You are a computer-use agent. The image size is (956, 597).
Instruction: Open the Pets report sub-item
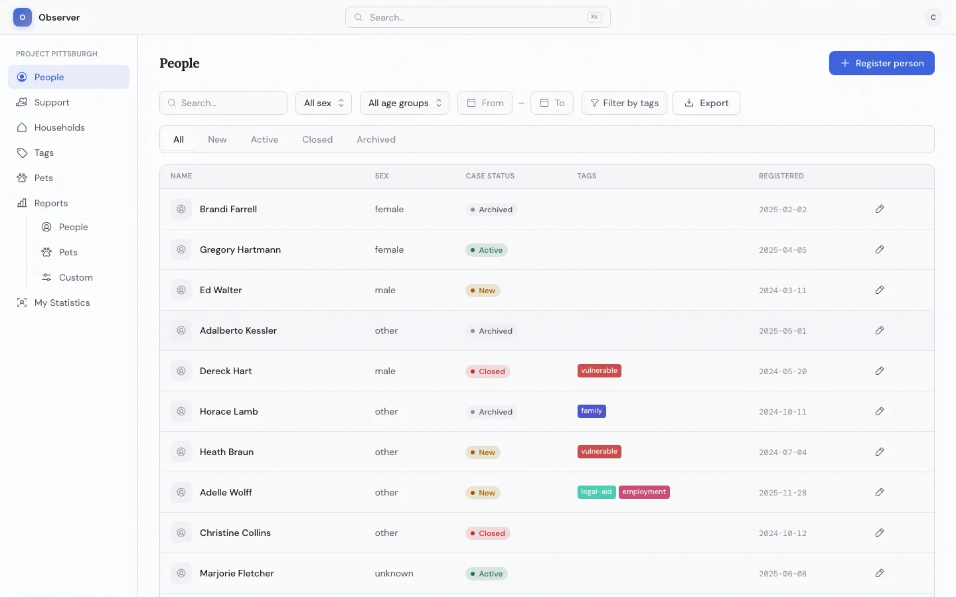[81, 252]
